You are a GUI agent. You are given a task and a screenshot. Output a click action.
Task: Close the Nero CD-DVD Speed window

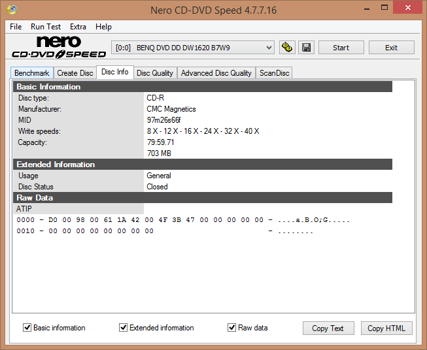pos(408,8)
